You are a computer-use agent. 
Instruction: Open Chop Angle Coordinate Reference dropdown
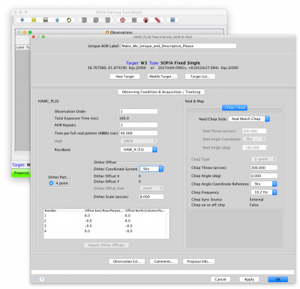264,184
